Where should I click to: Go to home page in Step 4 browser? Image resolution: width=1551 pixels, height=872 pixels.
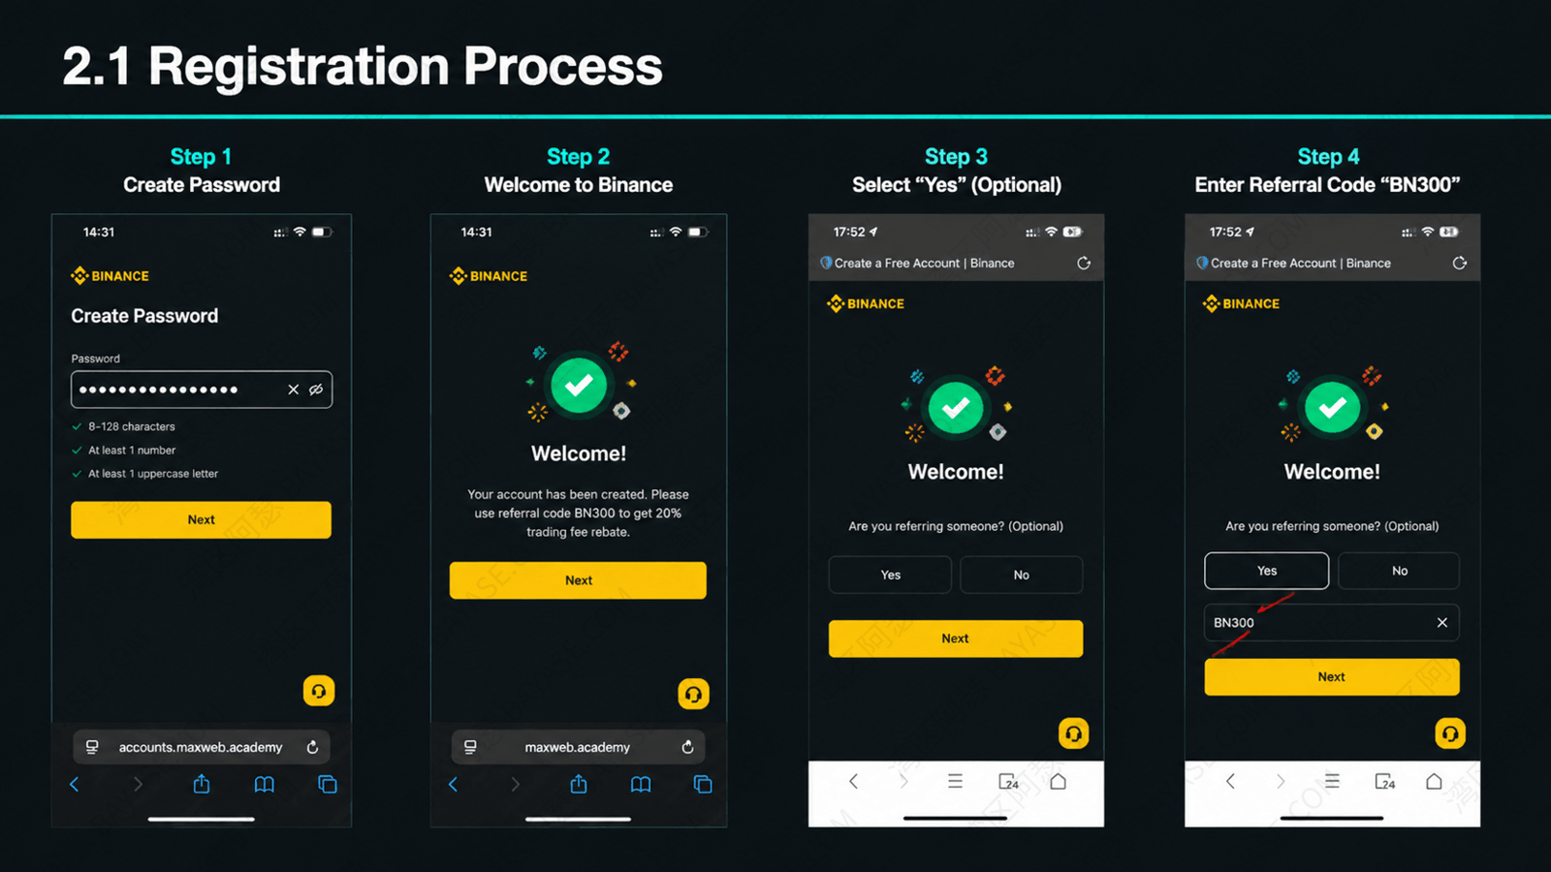1434,781
